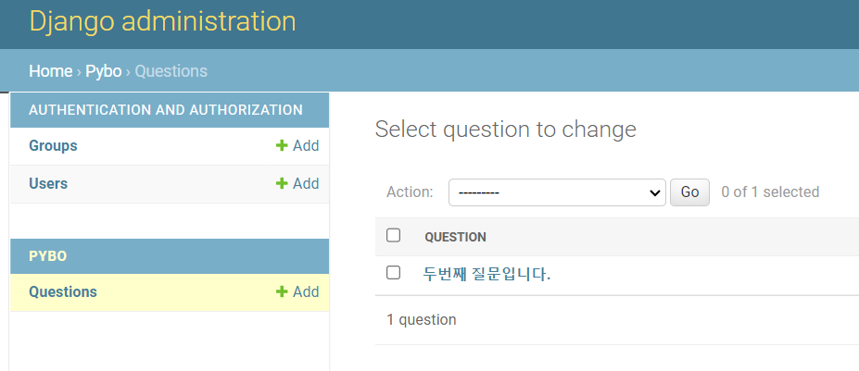Open the Action dropdown menu
Viewport: 859px width, 371px height.
(x=557, y=192)
